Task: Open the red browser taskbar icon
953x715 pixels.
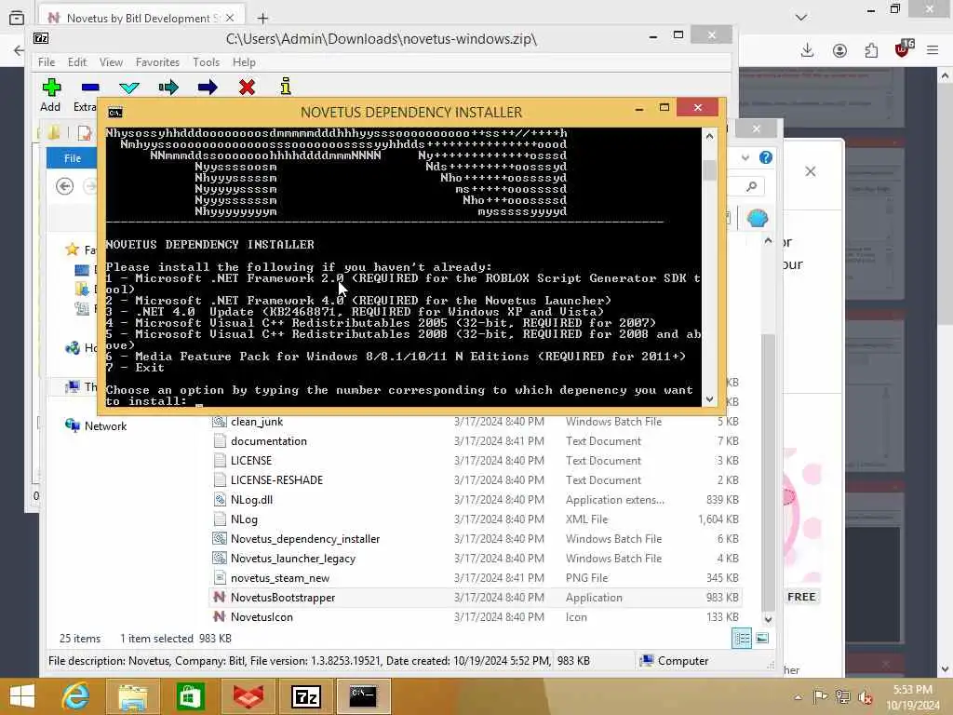Action: pyautogui.click(x=248, y=696)
